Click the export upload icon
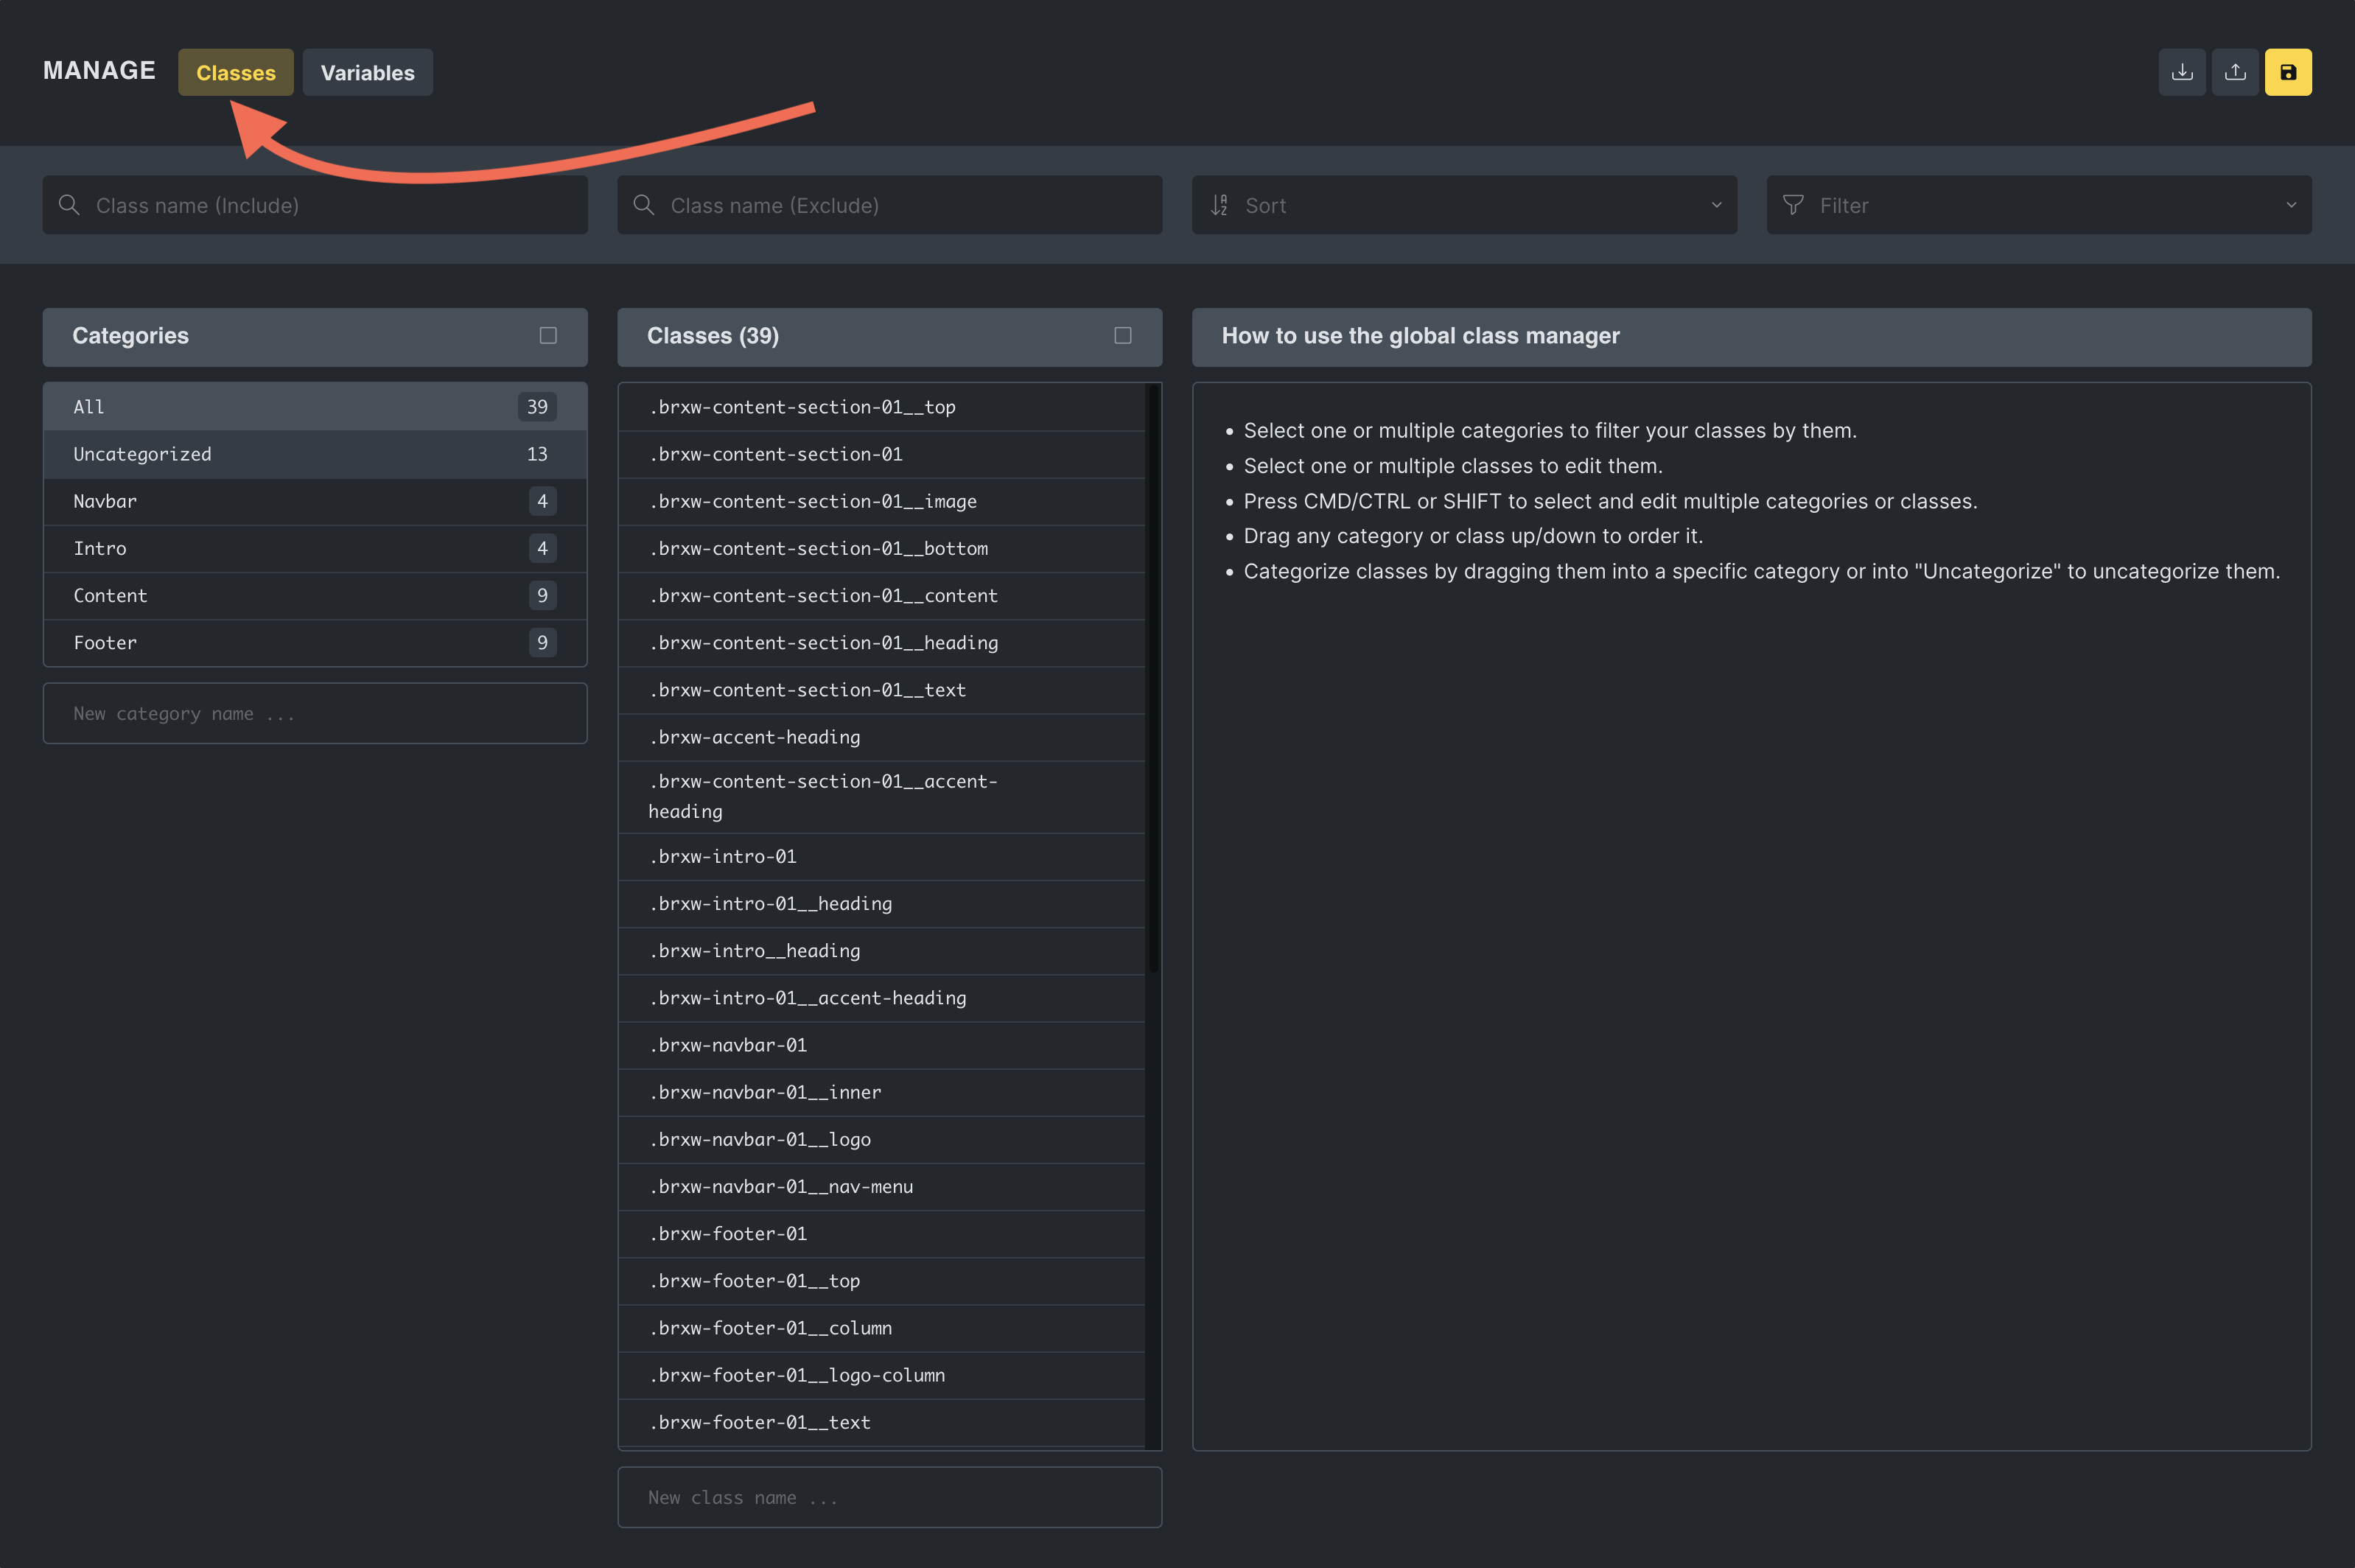2355x1568 pixels. pyautogui.click(x=2234, y=72)
